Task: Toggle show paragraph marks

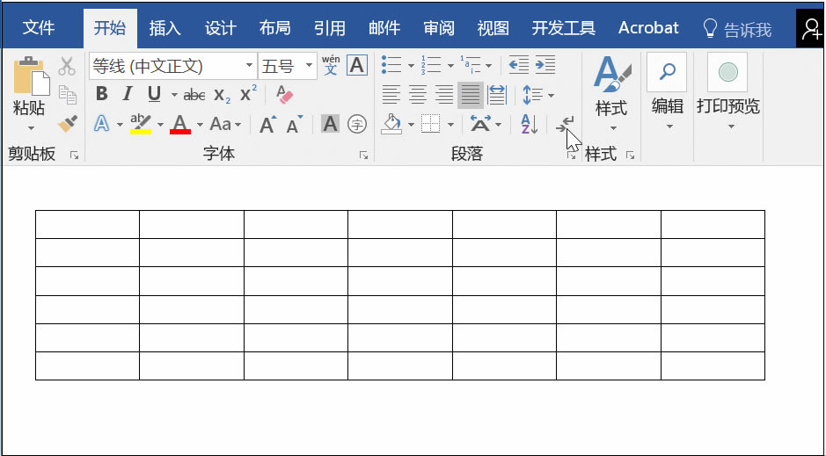Action: [565, 125]
